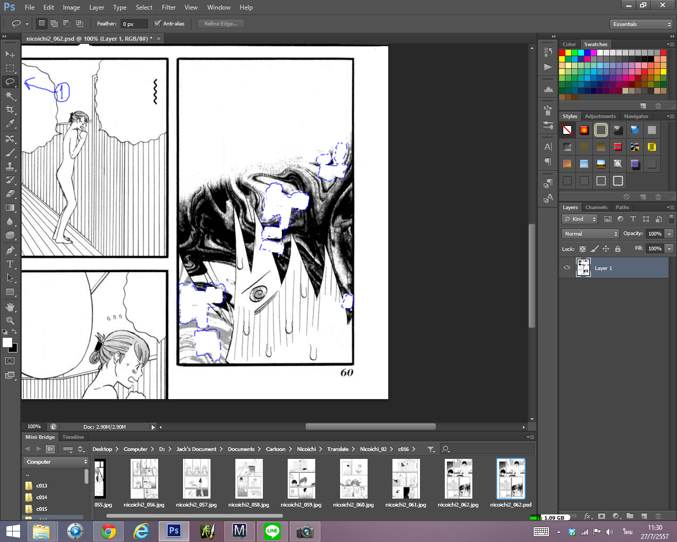Click the Feather input field
The image size is (677, 542).
pyautogui.click(x=134, y=24)
